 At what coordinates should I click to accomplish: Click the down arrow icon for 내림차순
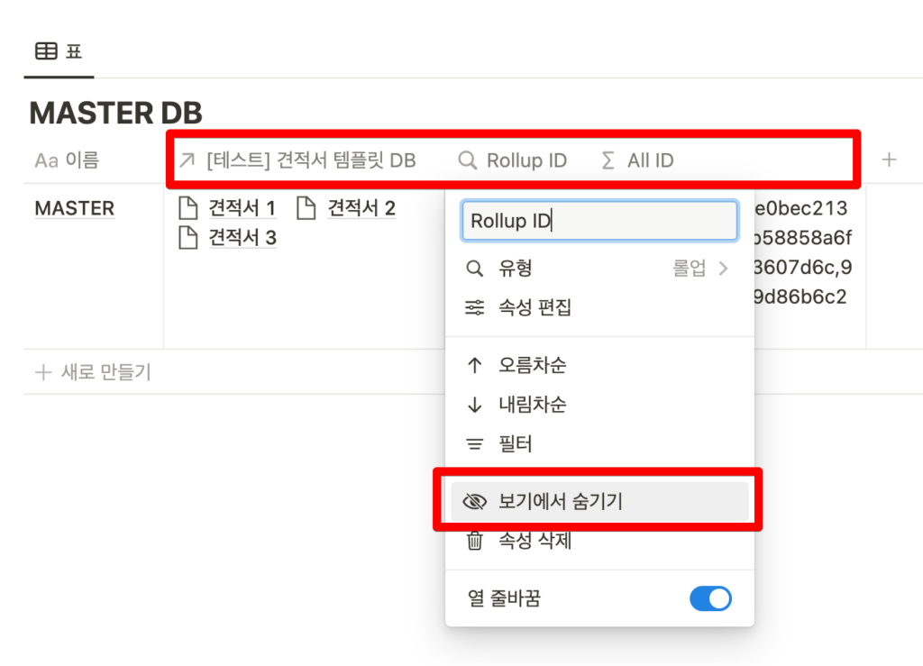tap(474, 405)
